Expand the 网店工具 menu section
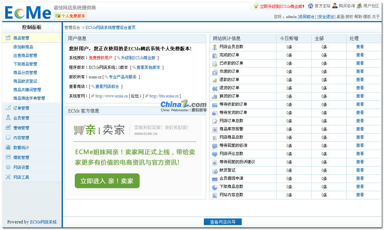Viewport: 384px width, 230px height. pyautogui.click(x=32, y=177)
